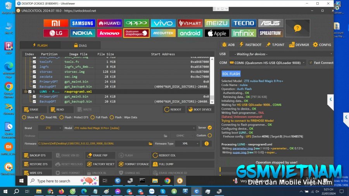Screen dimensions: 349x196
Task: Toggle LUN5 rawprogram5.xml checkbox
Action: tap(30, 91)
